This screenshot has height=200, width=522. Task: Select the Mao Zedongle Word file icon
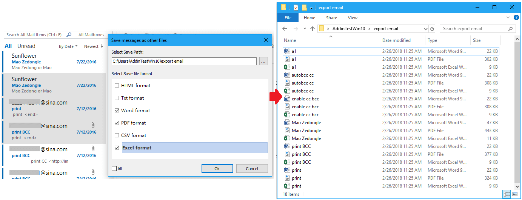coord(287,123)
